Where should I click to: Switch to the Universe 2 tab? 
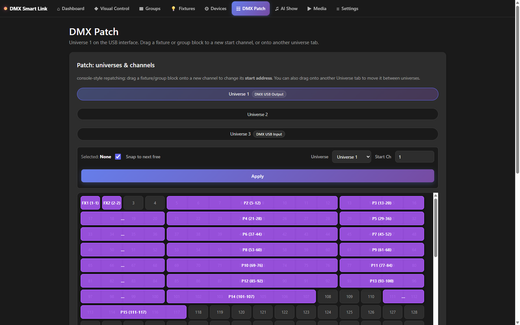point(257,114)
